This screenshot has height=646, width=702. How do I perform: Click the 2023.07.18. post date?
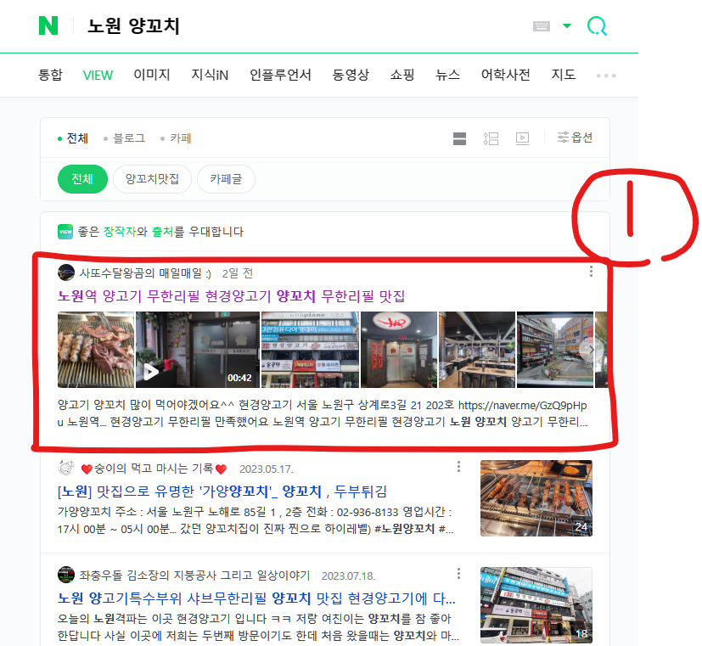coord(348,576)
